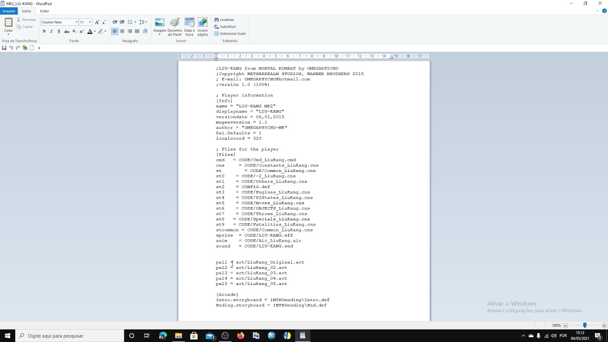The height and width of the screenshot is (342, 608).
Task: Open Task View on the taskbar
Action: [147, 336]
